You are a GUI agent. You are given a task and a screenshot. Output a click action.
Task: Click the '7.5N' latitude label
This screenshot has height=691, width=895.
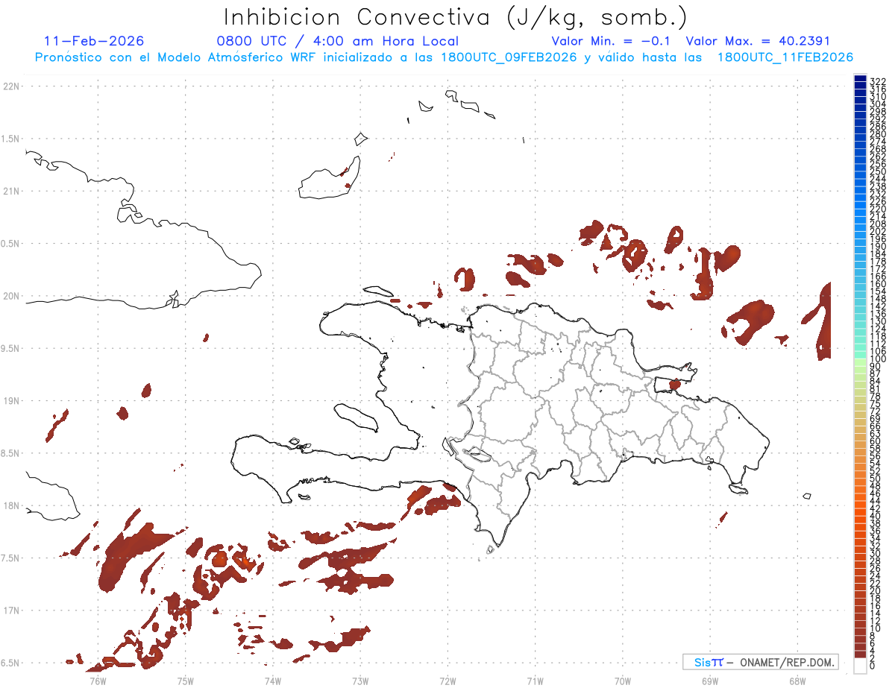point(10,558)
